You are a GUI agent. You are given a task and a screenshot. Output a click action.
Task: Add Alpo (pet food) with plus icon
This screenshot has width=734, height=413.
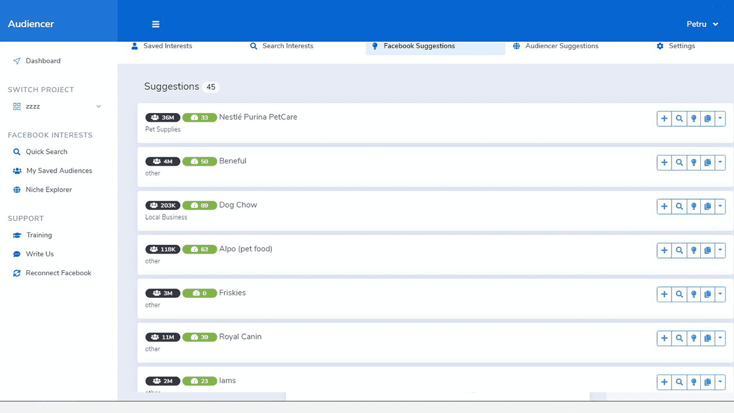pyautogui.click(x=664, y=250)
